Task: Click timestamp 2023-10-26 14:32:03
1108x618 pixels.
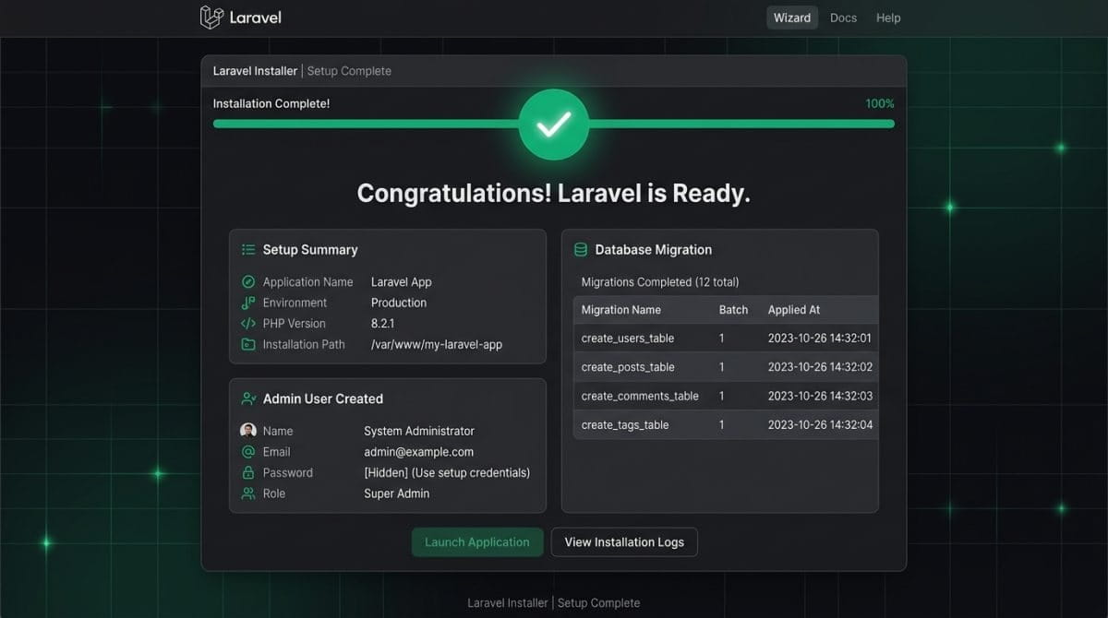Action: [x=820, y=396]
